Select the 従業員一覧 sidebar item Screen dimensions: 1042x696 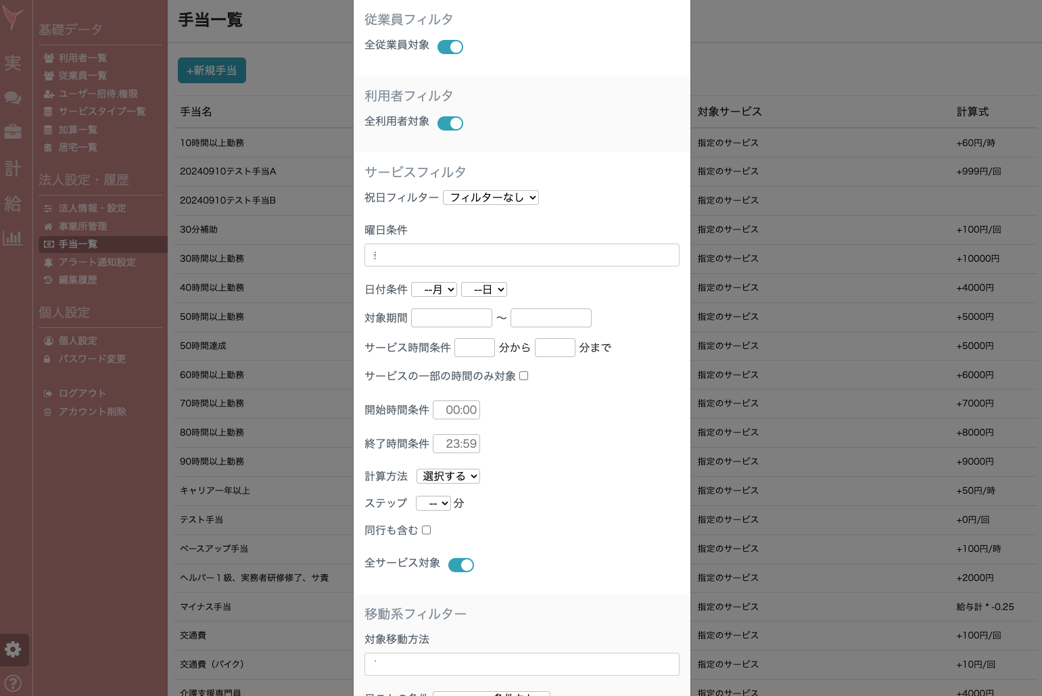click(x=78, y=75)
